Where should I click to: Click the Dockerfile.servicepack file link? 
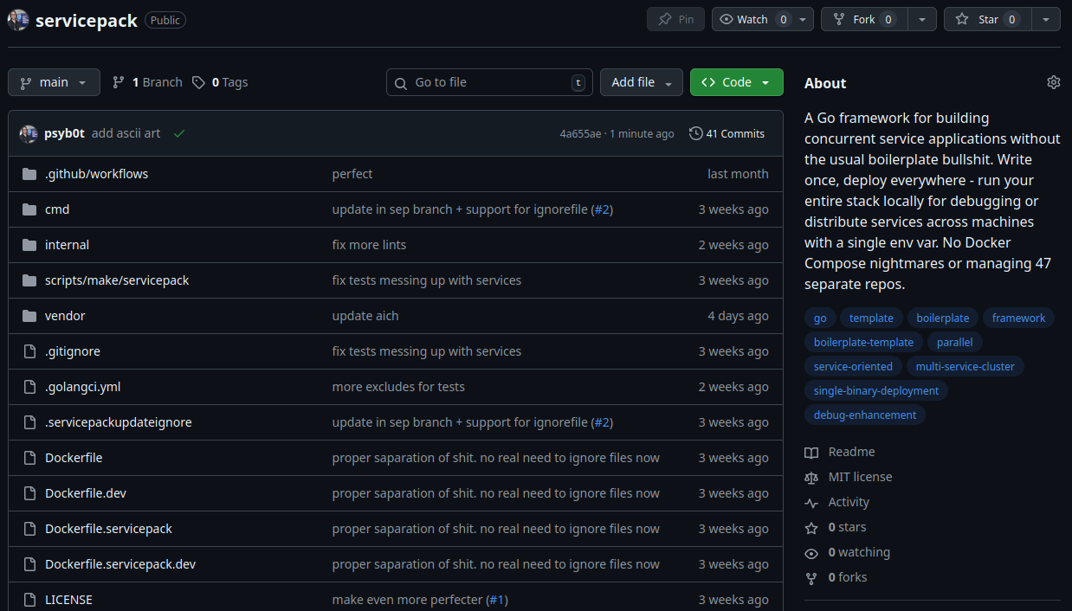tap(108, 528)
